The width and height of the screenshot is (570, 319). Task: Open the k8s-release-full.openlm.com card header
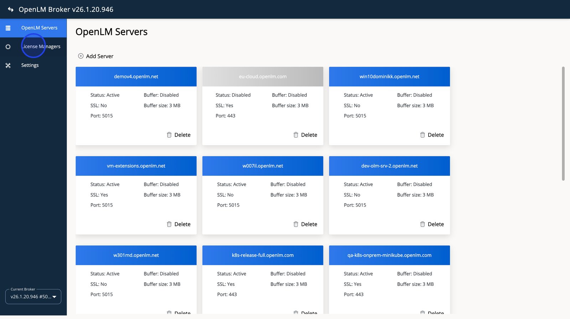(x=263, y=255)
